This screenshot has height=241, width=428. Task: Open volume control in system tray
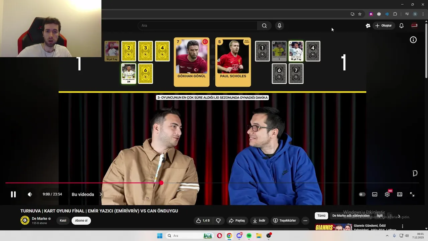coord(407,236)
